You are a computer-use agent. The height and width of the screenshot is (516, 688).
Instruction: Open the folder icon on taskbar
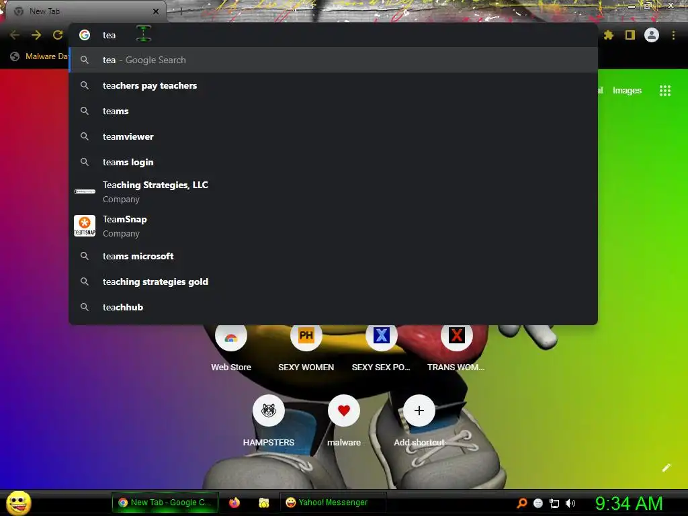pos(263,503)
